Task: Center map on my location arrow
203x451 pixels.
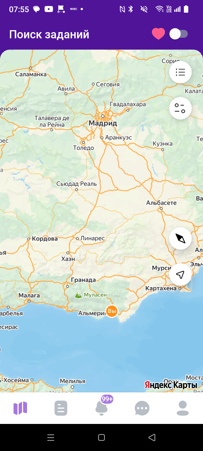Action: click(180, 275)
